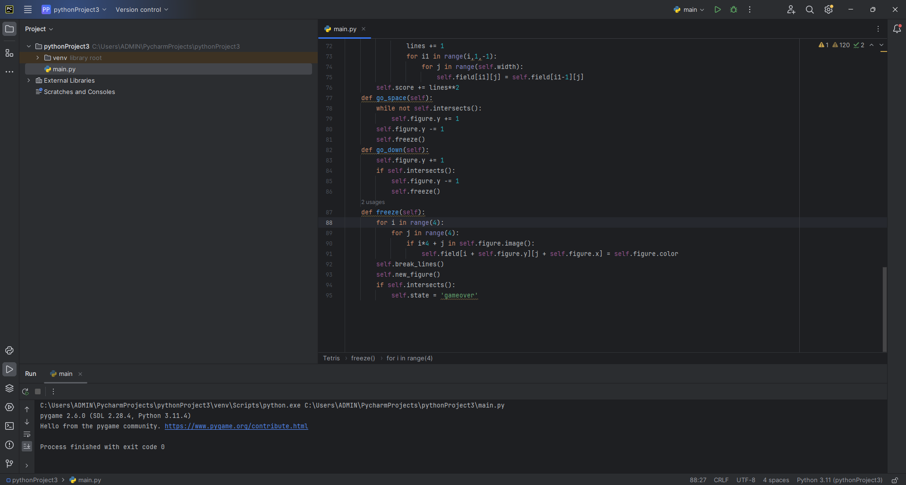Image resolution: width=906 pixels, height=485 pixels.
Task: Open the Problems tool window icon
Action: click(9, 445)
